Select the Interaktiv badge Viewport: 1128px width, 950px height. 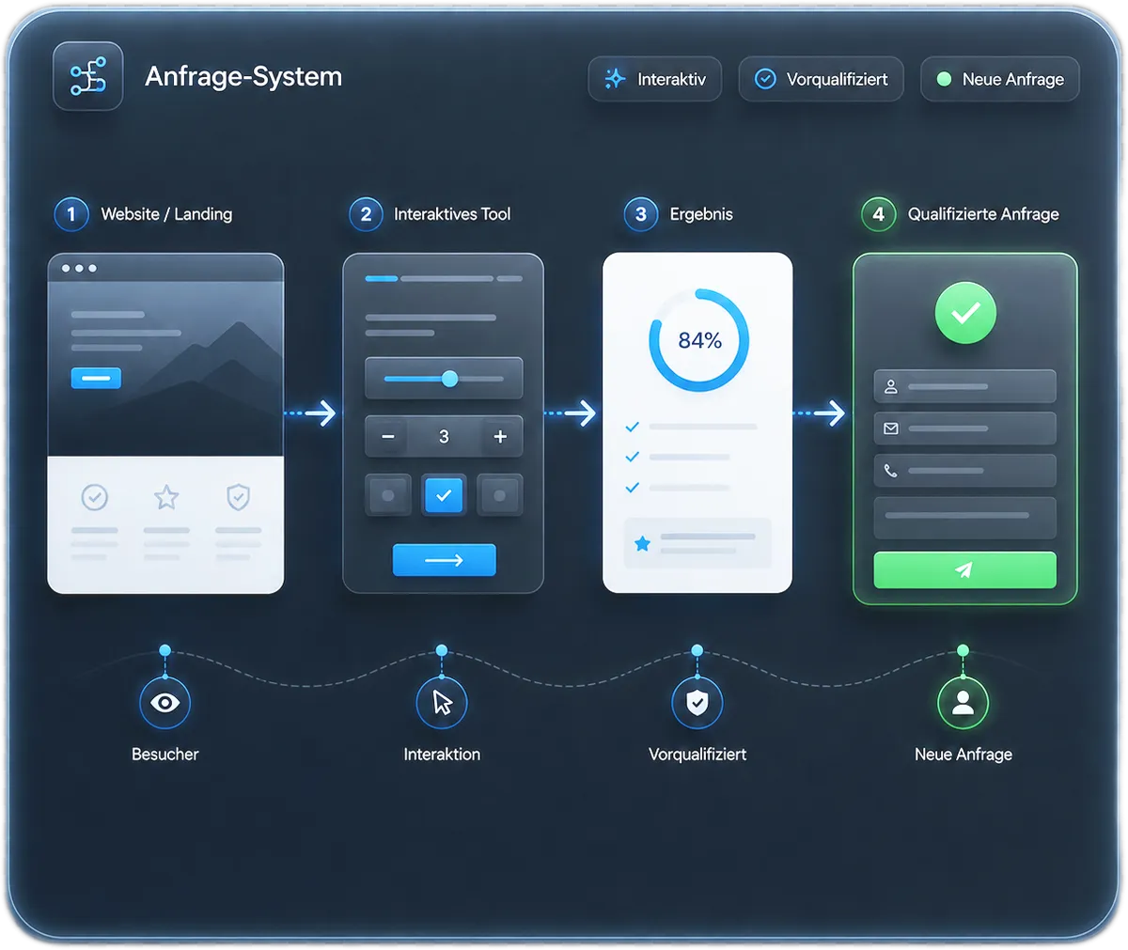(x=655, y=79)
